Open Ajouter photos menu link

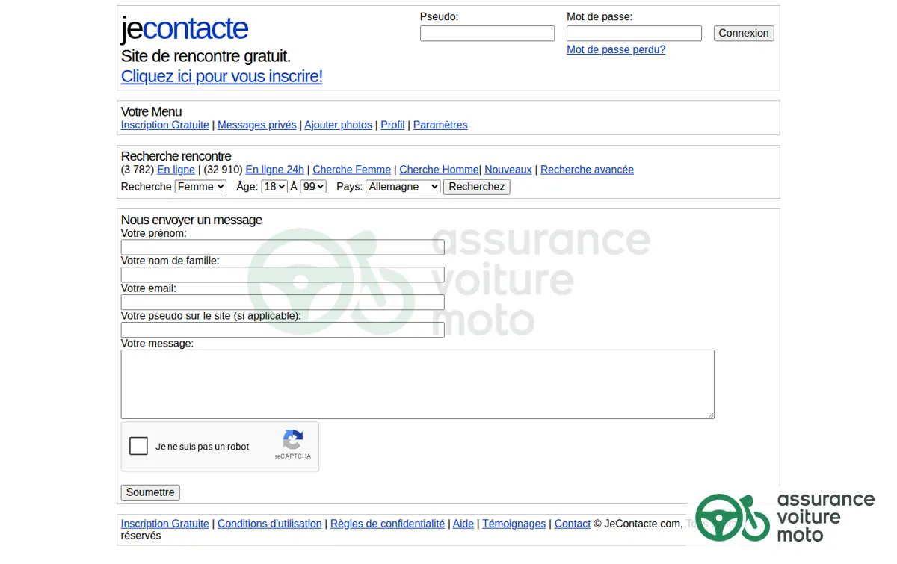point(338,125)
